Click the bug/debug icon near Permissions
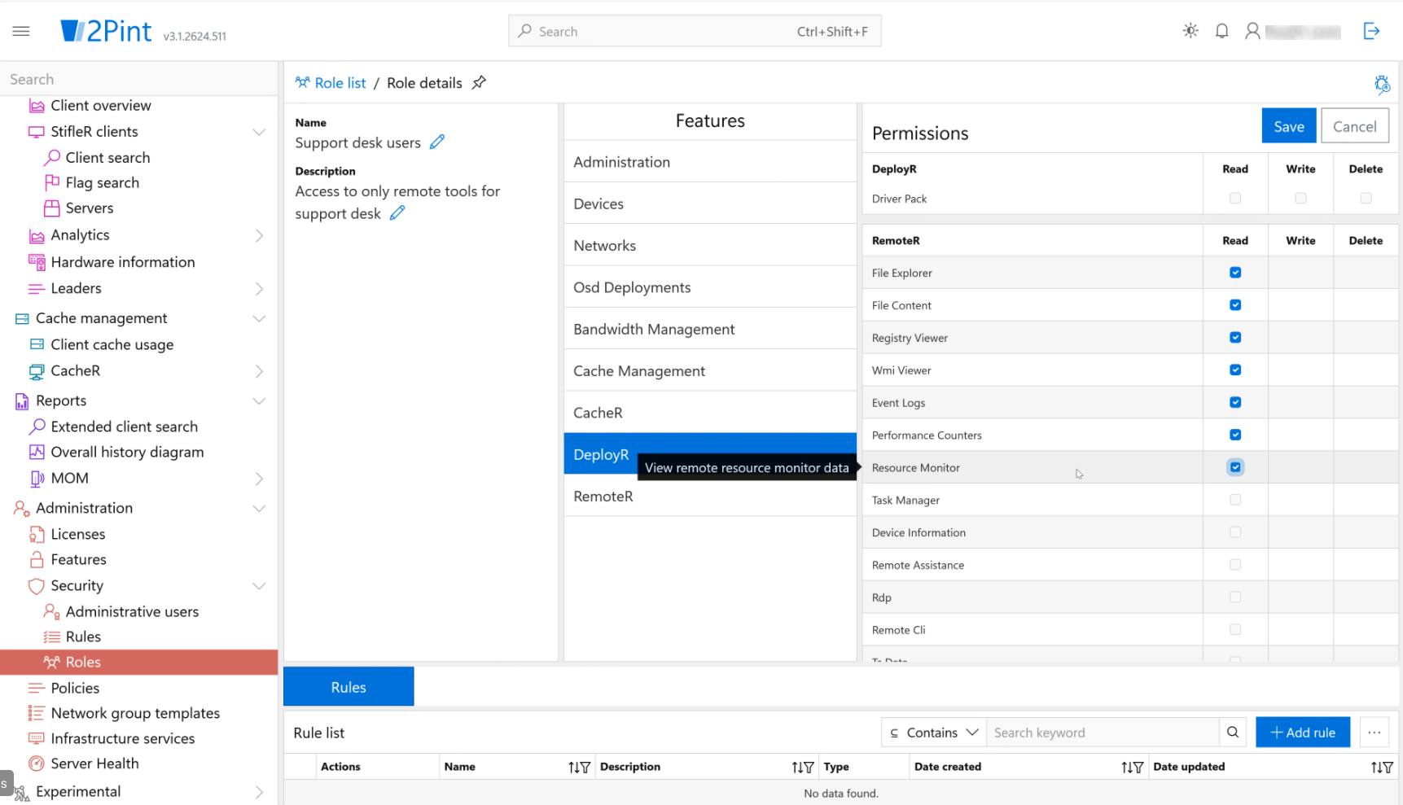This screenshot has height=805, width=1403. 1382,84
